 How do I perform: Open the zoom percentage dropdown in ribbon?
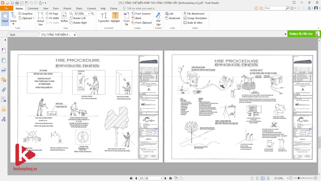89,13
